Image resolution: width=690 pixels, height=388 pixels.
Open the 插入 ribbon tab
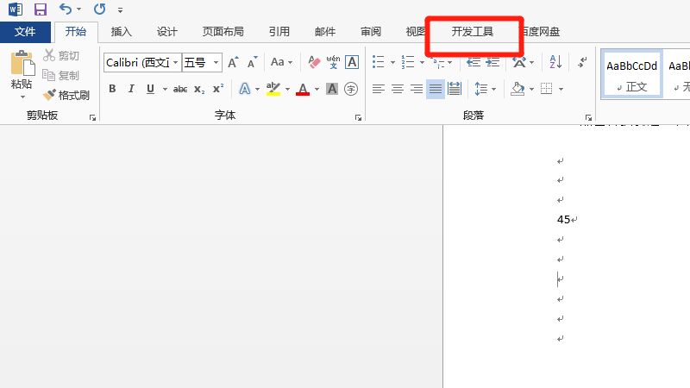122,32
